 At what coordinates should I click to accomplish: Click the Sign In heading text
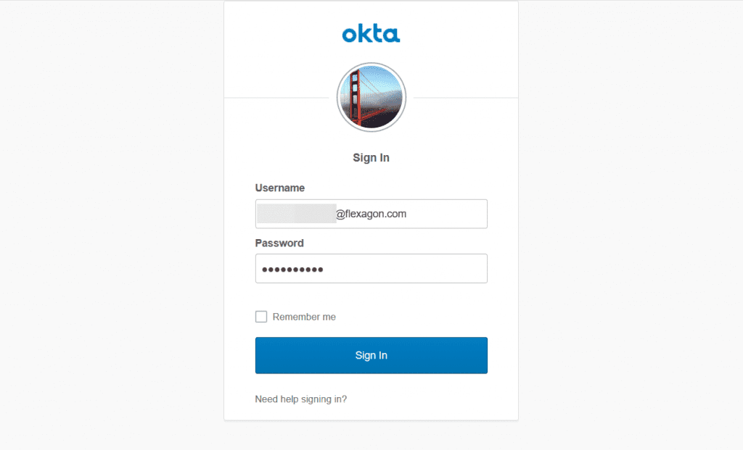(x=371, y=157)
